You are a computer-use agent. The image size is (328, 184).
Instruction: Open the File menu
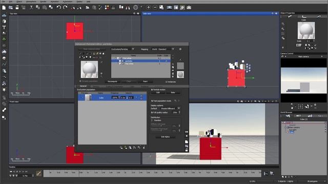pos(4,2)
